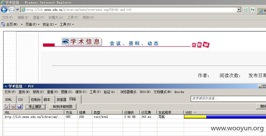Viewport: 266px width, 136px height.
Task: Click the F12 window minimize button
Action: 260,86
